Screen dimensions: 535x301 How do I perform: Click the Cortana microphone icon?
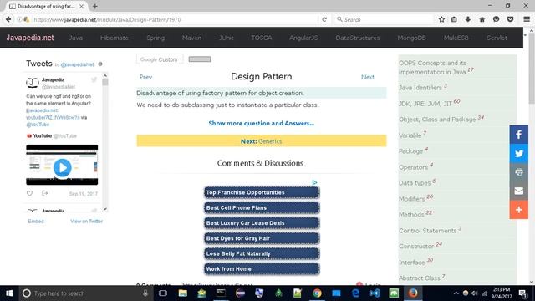[145, 293]
